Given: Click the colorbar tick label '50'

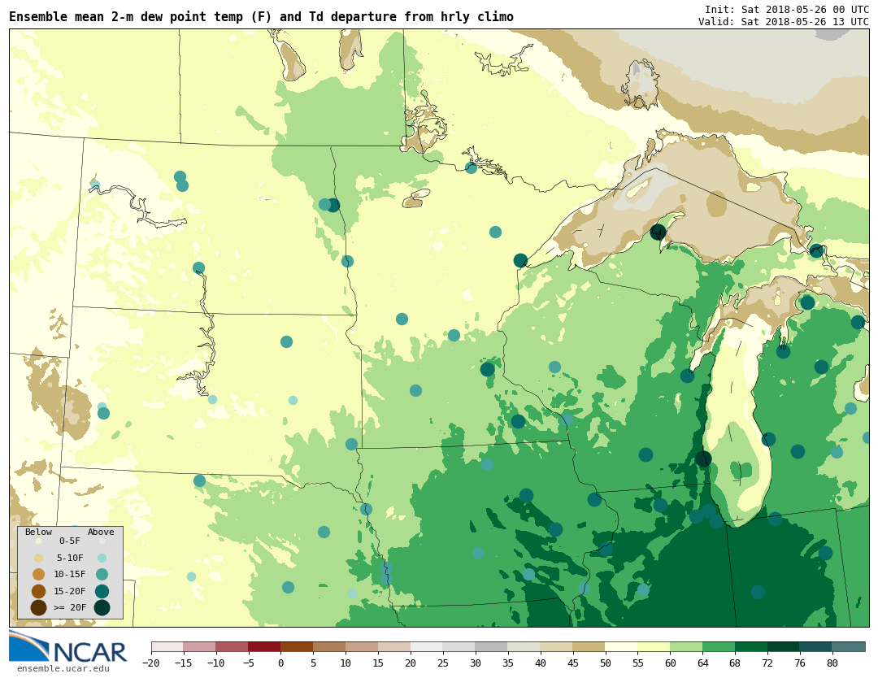Looking at the screenshot, I should [606, 663].
